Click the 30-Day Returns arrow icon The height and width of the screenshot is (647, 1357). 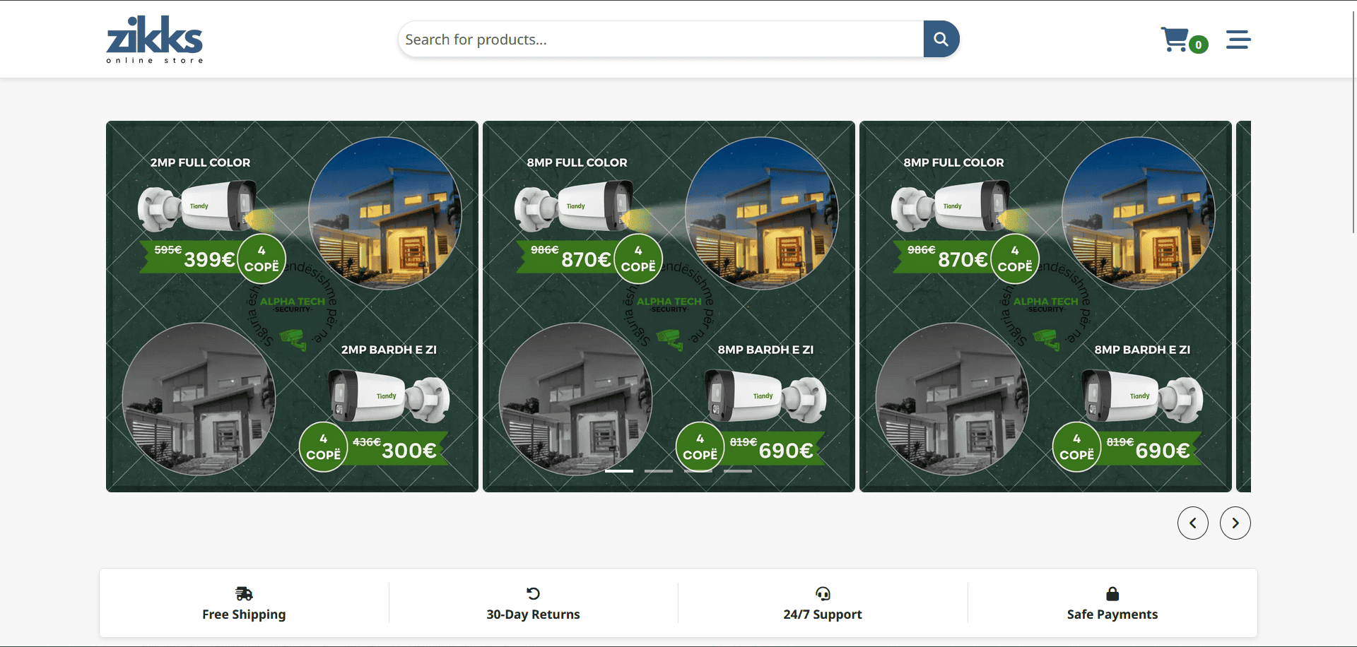pos(533,593)
